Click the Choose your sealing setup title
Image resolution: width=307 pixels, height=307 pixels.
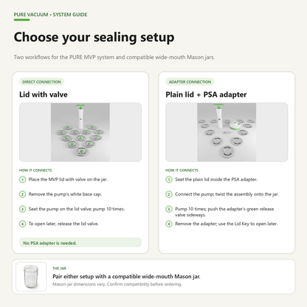[94, 38]
